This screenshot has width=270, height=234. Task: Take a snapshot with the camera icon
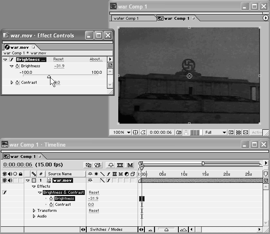(178, 132)
